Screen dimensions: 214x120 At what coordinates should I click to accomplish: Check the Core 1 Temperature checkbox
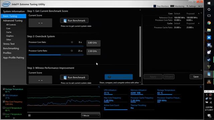[x=4, y=114]
